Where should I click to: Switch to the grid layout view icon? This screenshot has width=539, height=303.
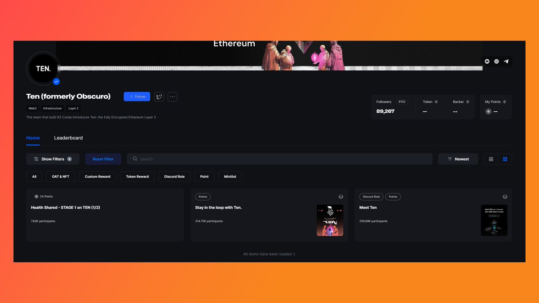(505, 159)
